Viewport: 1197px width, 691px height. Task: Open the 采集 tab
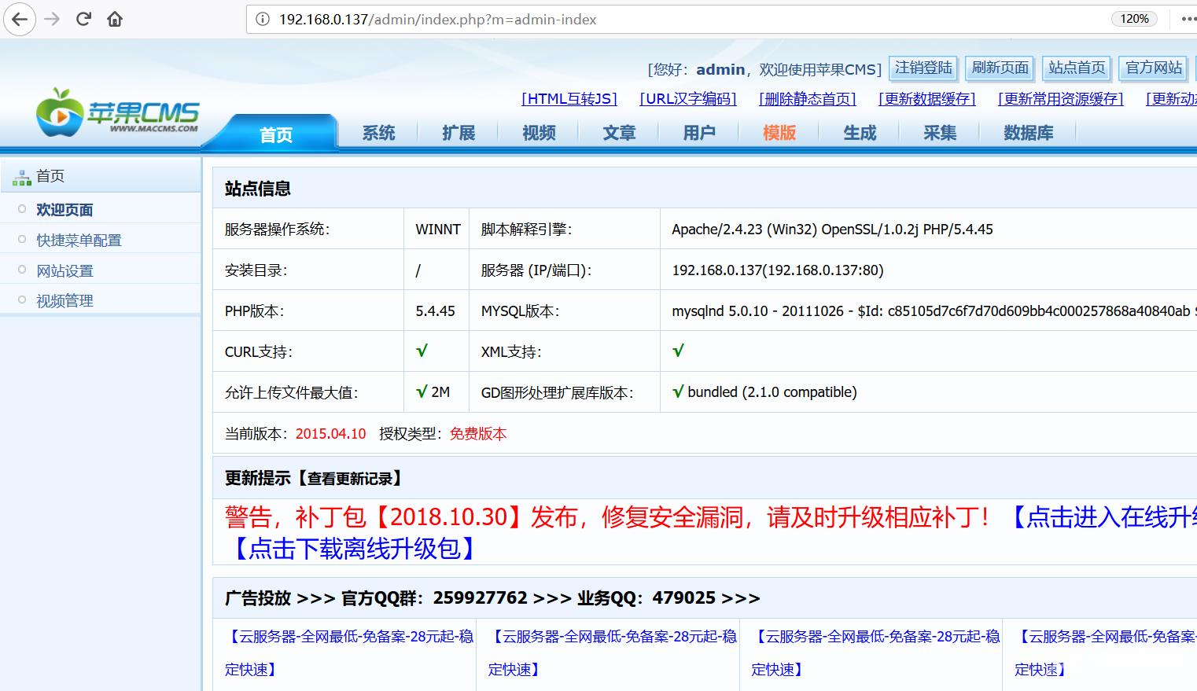(940, 133)
